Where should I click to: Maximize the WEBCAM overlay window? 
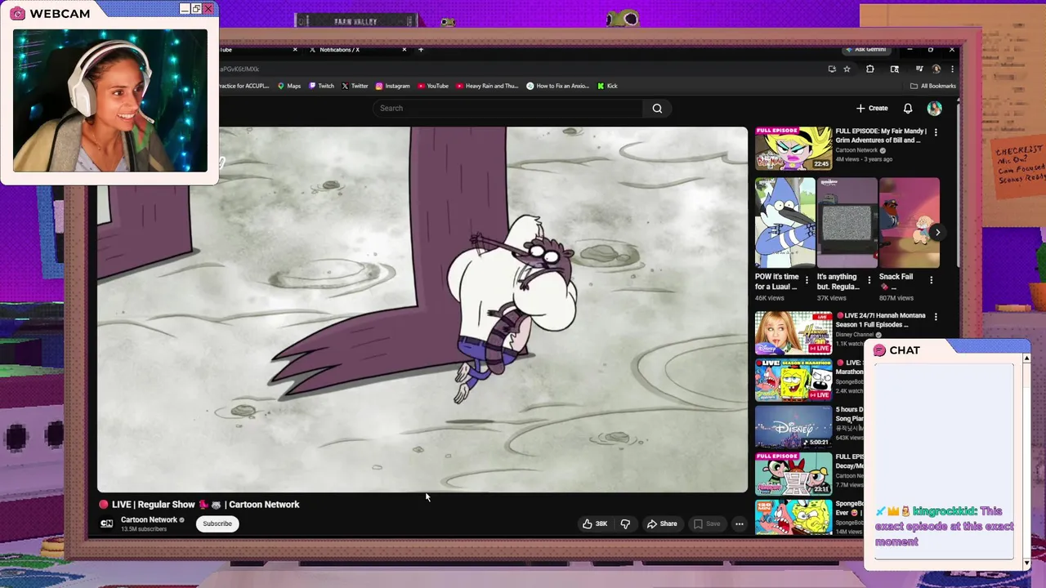point(196,9)
